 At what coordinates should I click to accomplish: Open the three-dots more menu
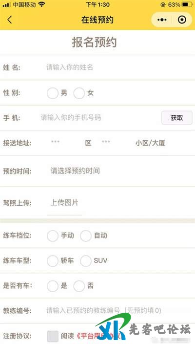pyautogui.click(x=162, y=20)
